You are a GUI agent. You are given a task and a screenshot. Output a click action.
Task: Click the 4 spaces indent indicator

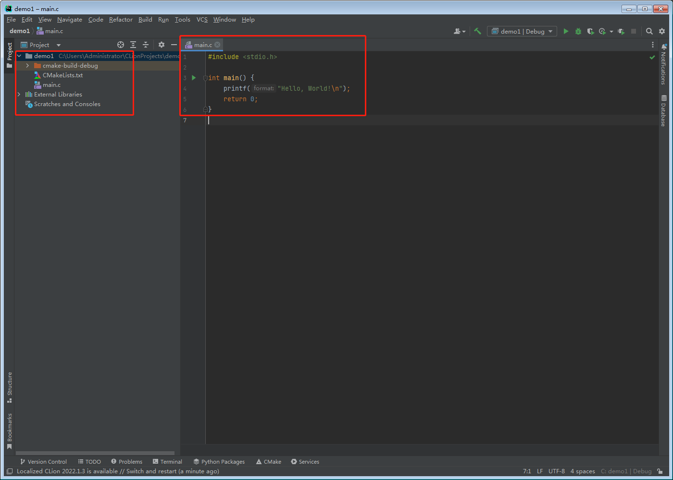coord(583,471)
